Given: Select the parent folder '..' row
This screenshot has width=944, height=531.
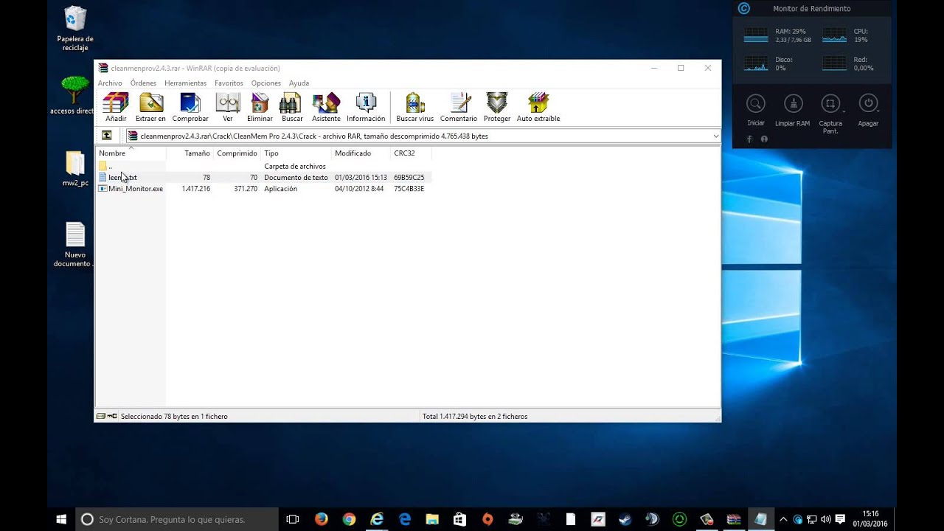Looking at the screenshot, I should coord(264,166).
